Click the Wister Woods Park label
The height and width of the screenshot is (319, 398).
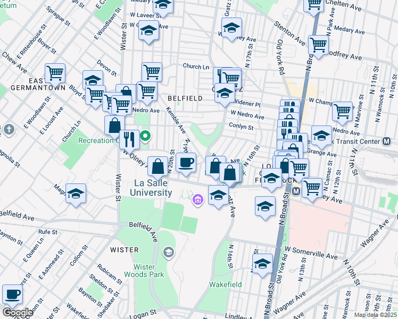[144, 271]
